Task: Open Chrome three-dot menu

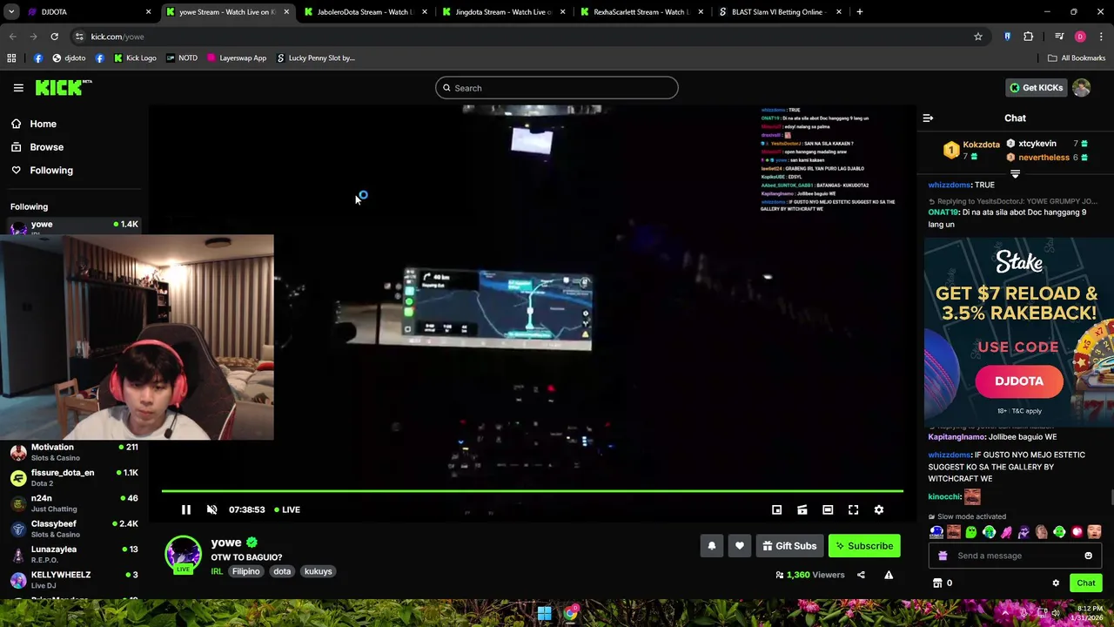Action: (x=1101, y=37)
